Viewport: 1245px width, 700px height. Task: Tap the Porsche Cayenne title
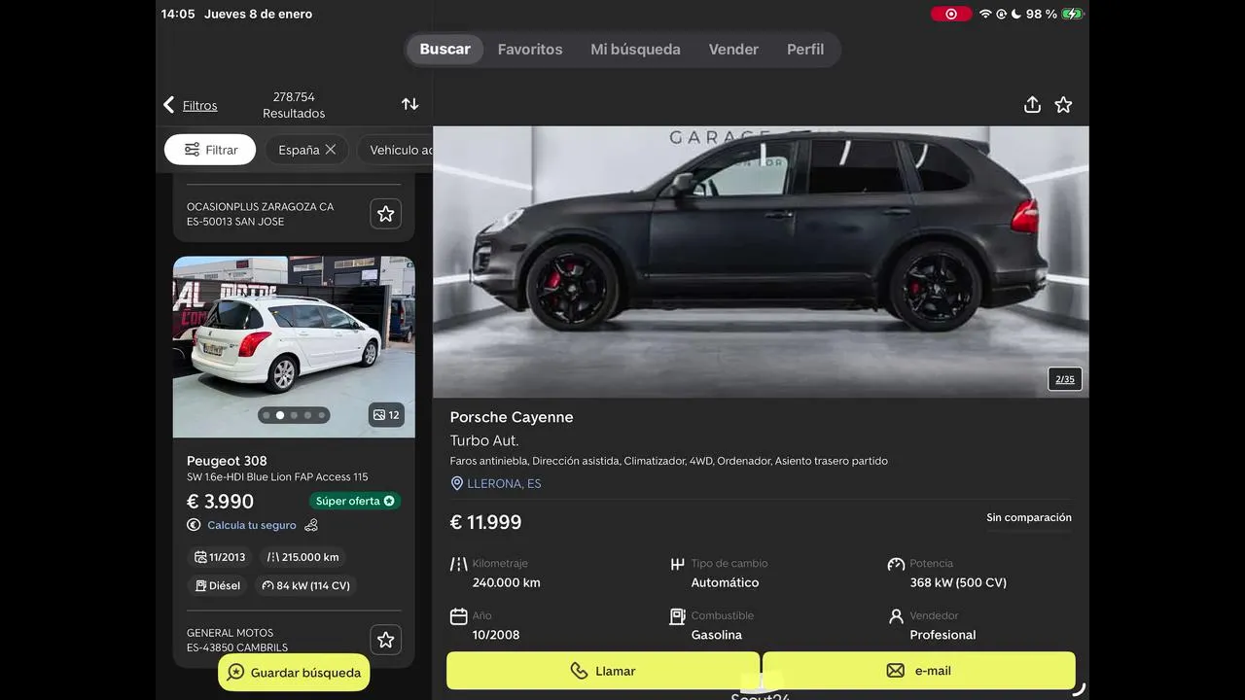coord(512,417)
